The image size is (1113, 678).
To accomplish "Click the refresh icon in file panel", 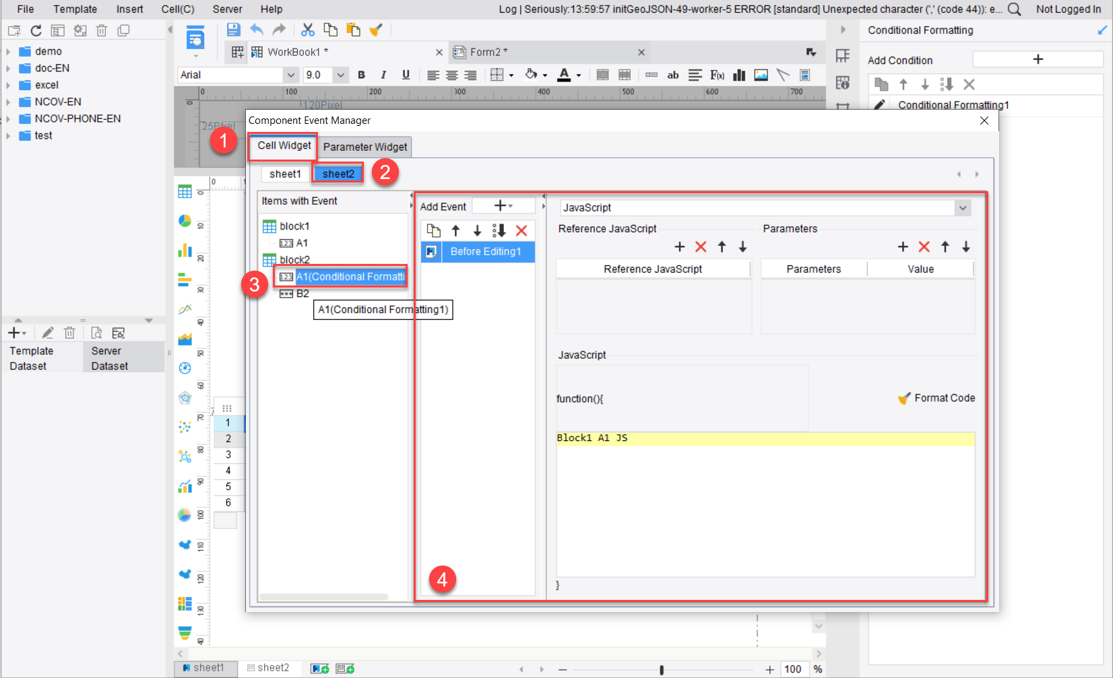I will coord(36,30).
